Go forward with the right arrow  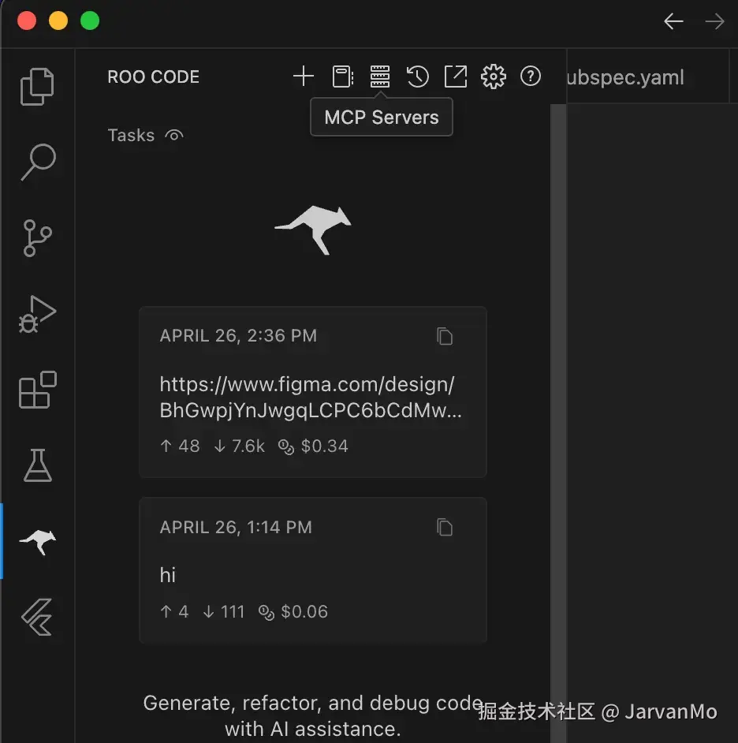pyautogui.click(x=714, y=21)
